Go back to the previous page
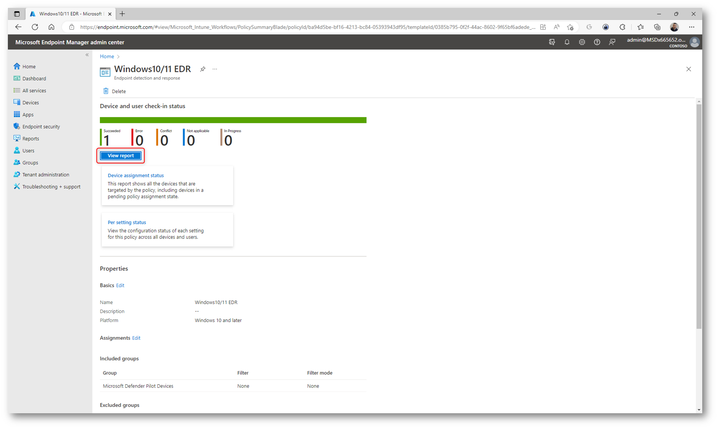 [18, 27]
